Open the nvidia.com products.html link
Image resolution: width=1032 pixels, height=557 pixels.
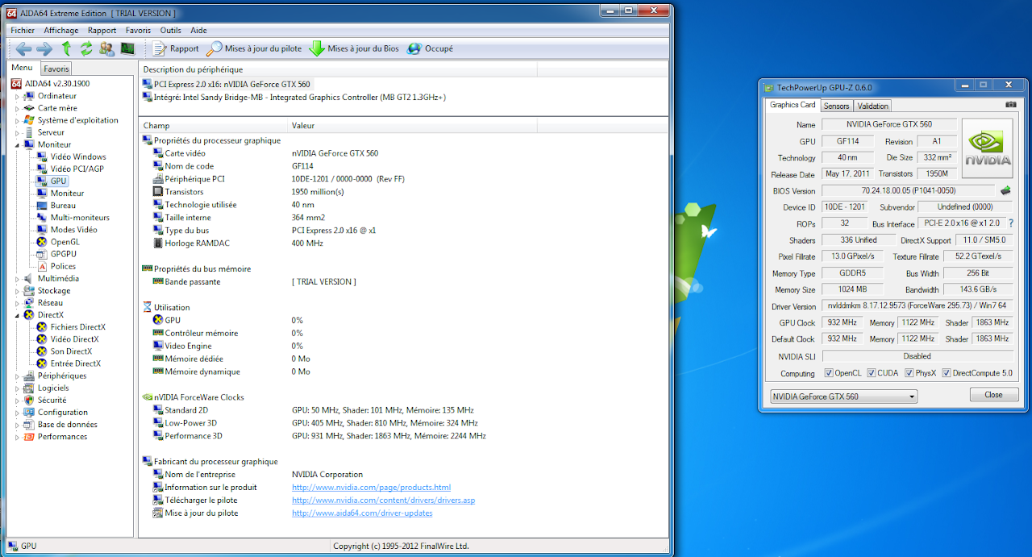pos(371,488)
